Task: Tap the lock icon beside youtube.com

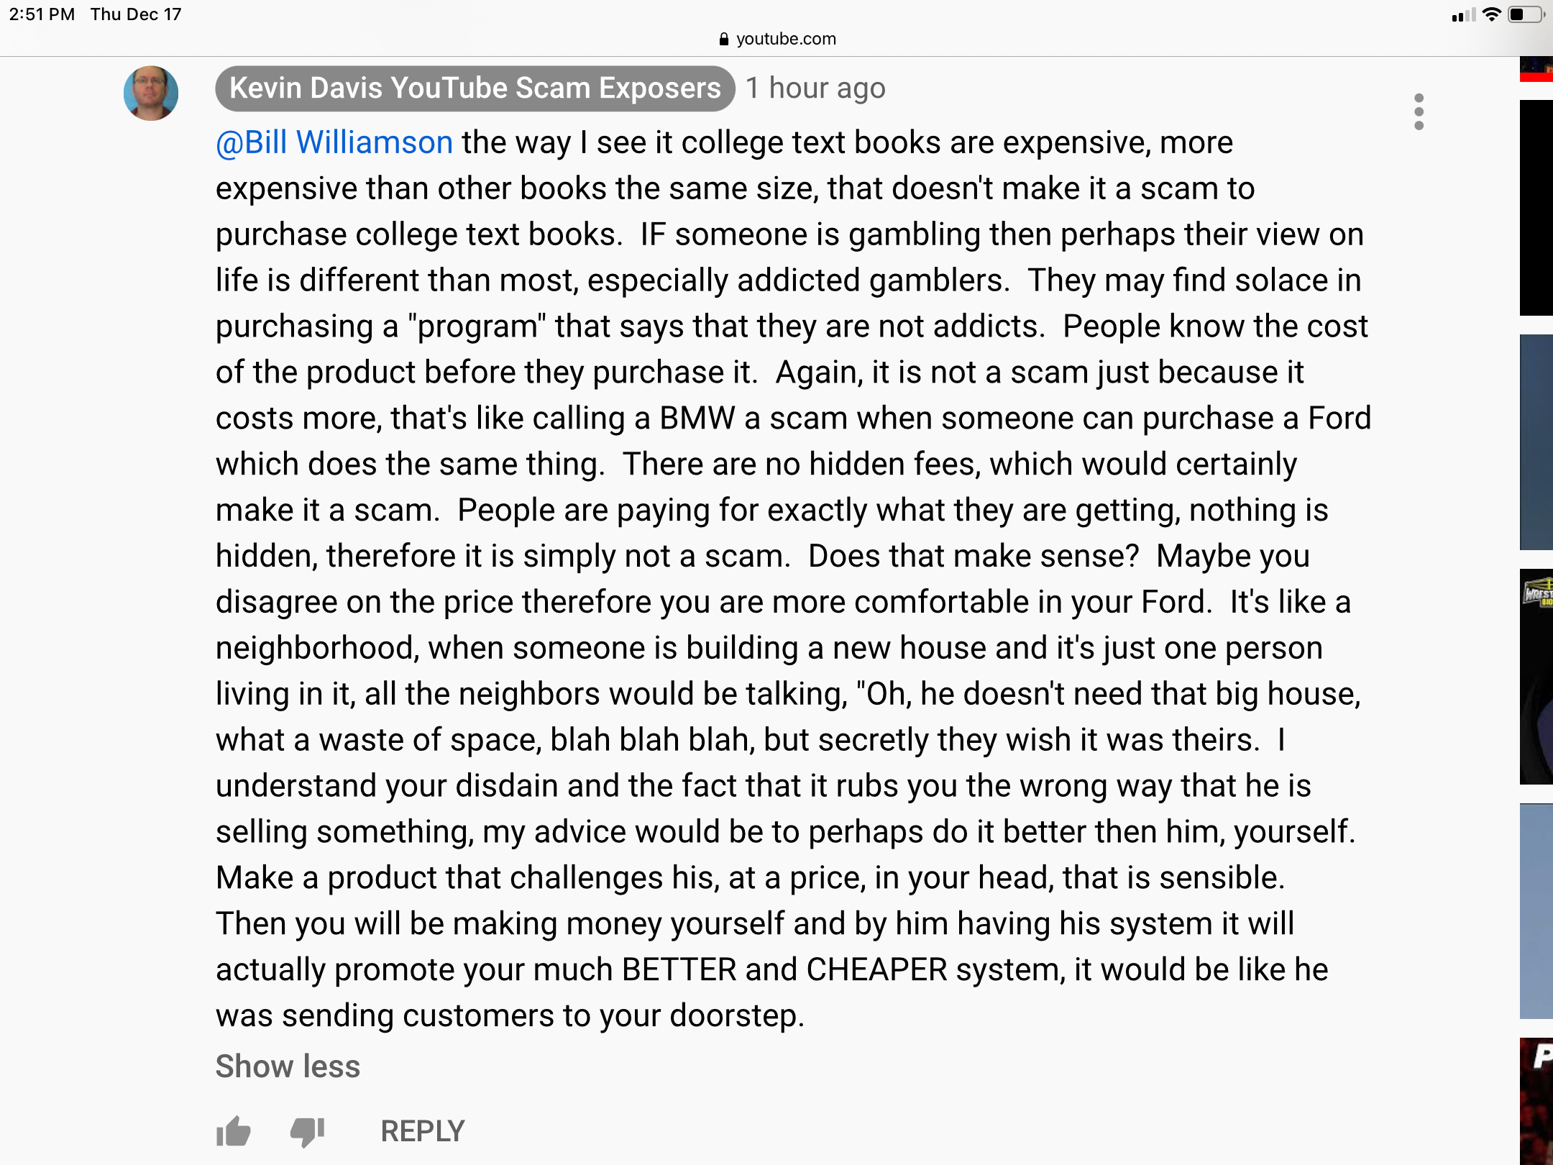Action: 724,39
